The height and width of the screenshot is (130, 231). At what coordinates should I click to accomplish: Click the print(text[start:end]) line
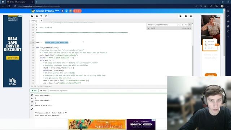(x=53, y=70)
